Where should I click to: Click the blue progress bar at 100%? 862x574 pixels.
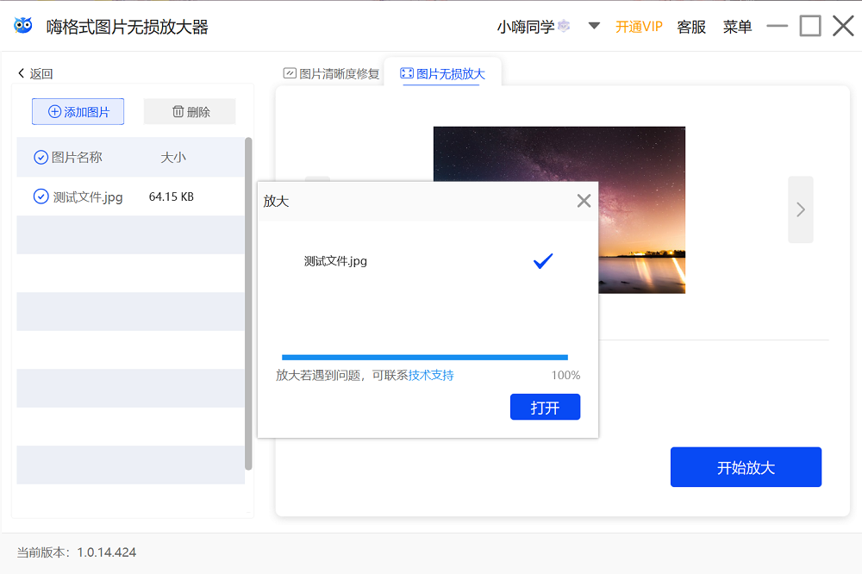(x=424, y=356)
